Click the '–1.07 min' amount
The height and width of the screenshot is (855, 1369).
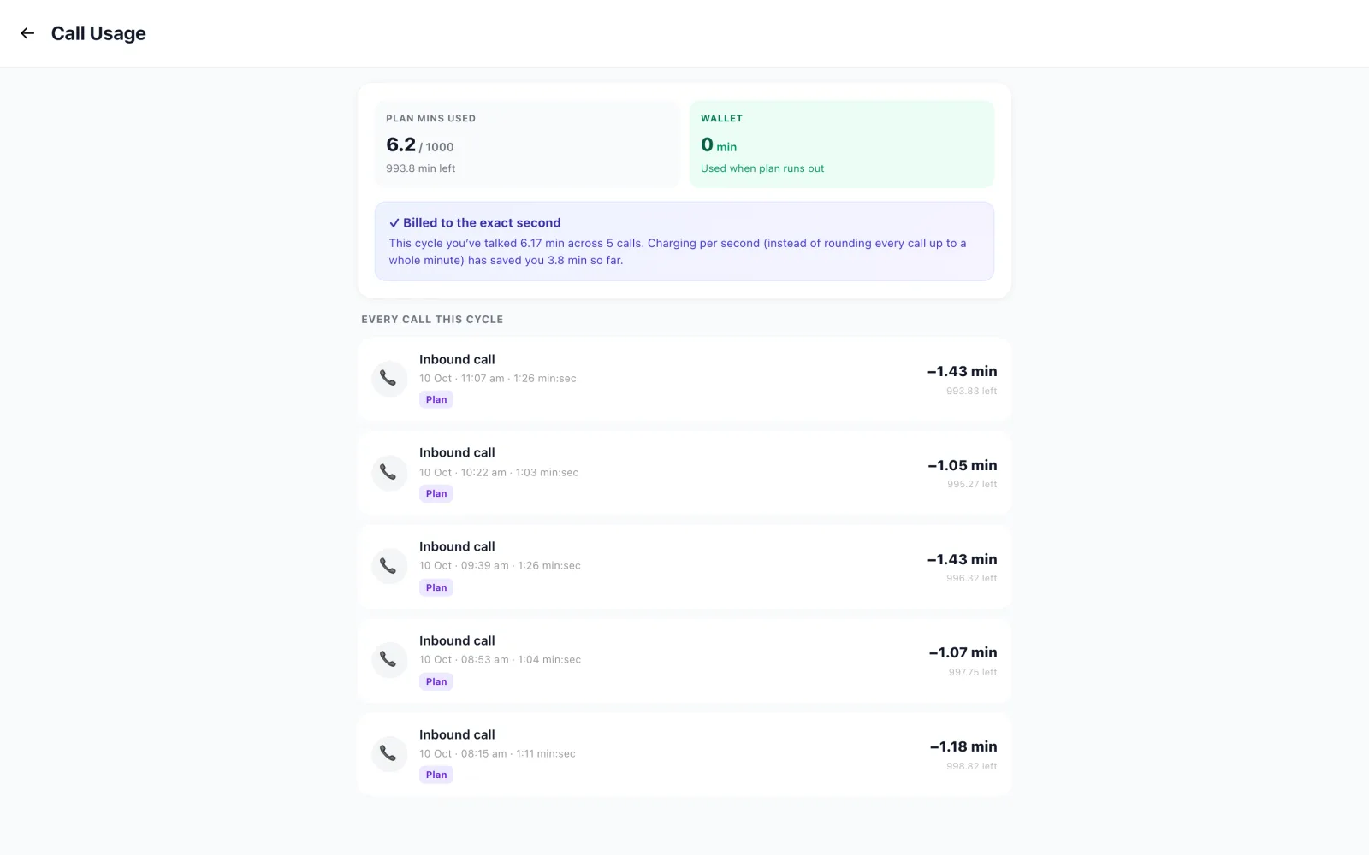coord(963,652)
